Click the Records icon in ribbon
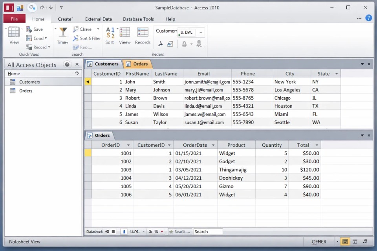 (143, 33)
